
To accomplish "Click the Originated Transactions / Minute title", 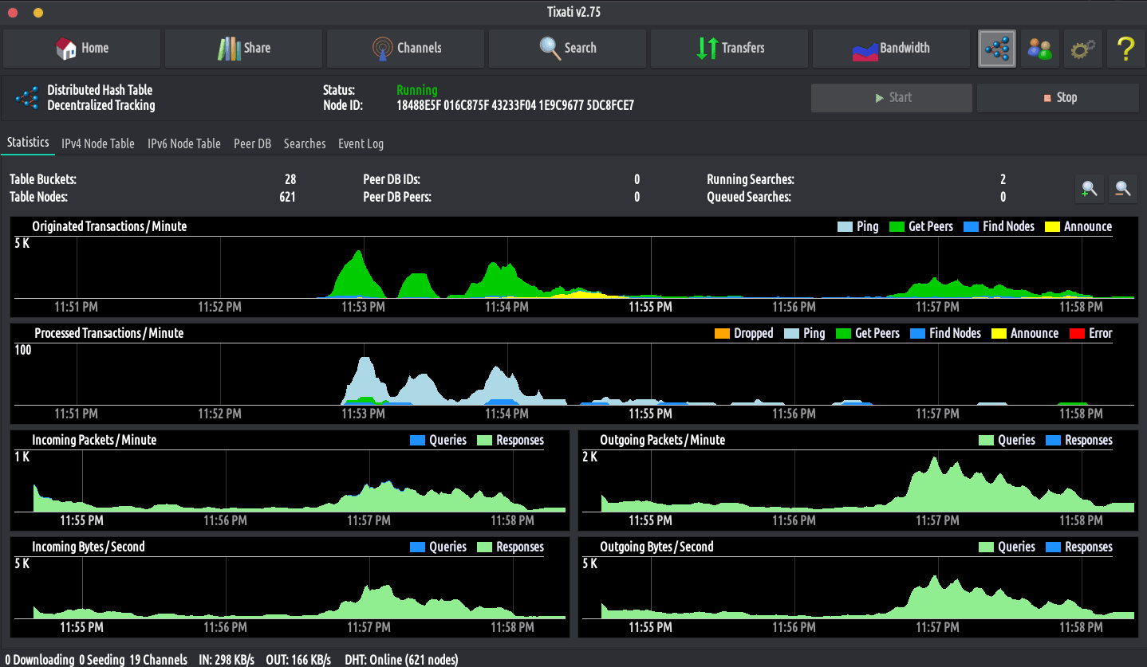I will (x=109, y=226).
